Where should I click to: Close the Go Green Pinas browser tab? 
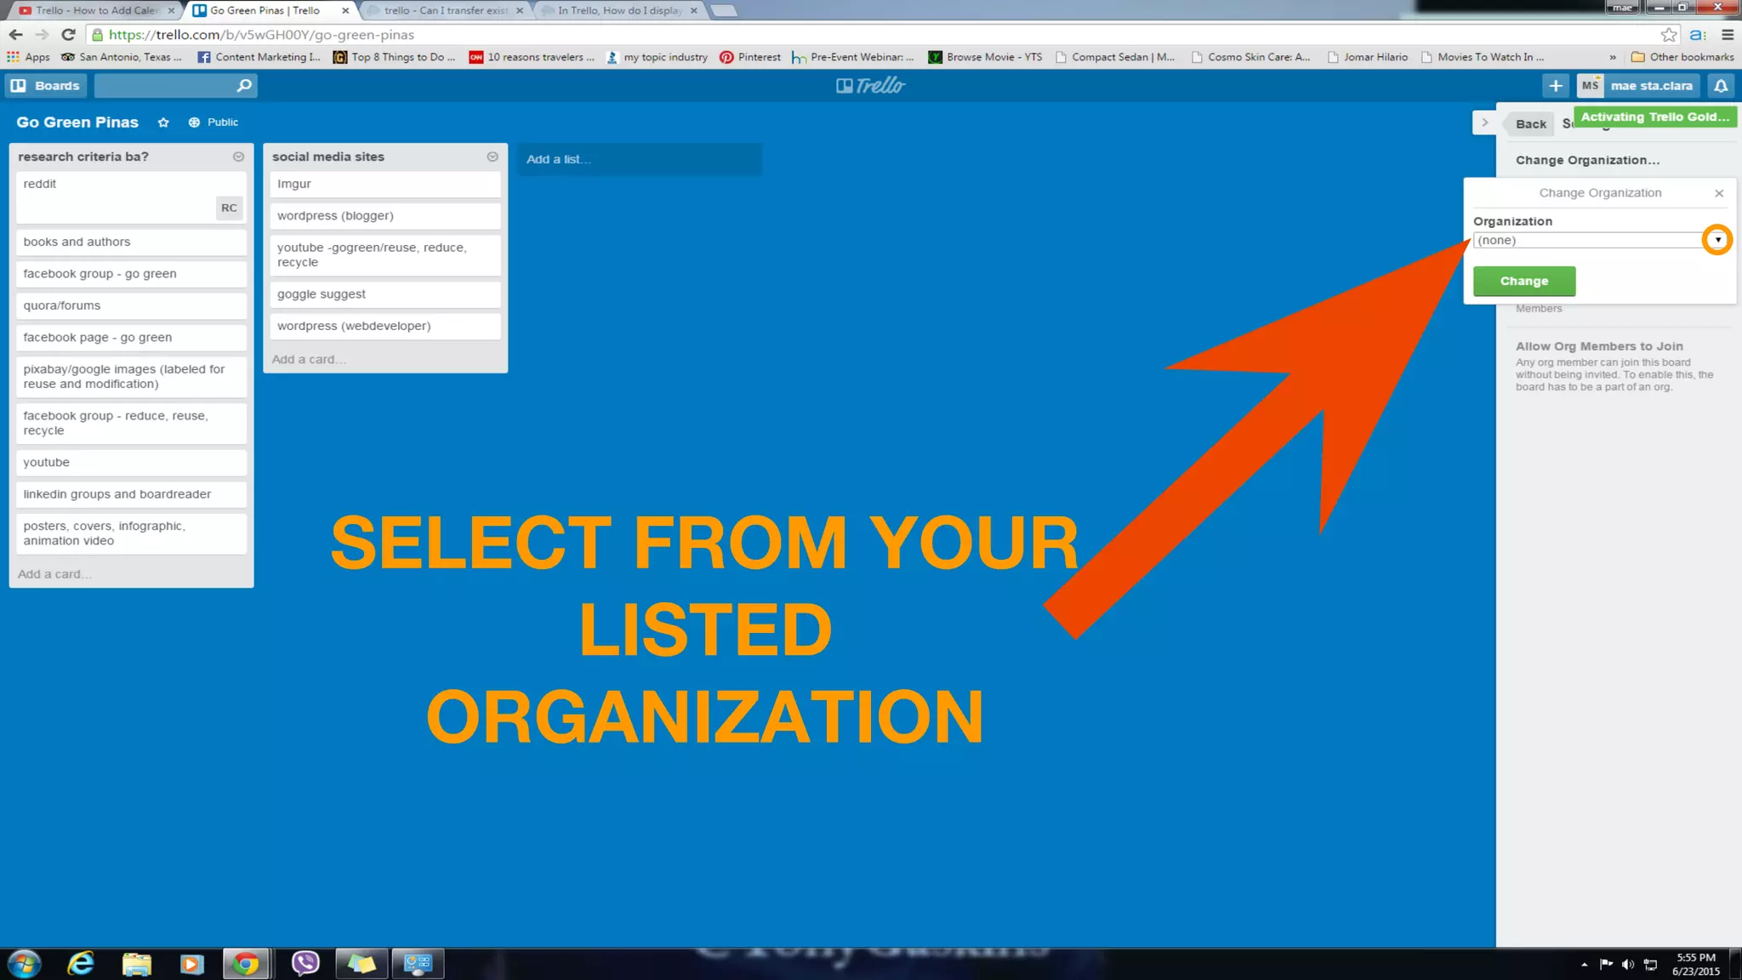tap(345, 10)
